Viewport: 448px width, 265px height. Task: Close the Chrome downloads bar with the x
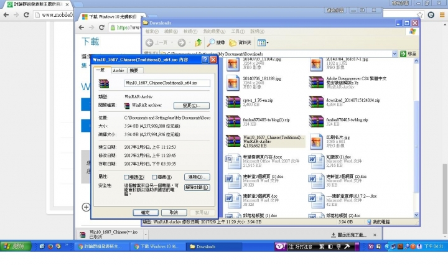(375, 235)
